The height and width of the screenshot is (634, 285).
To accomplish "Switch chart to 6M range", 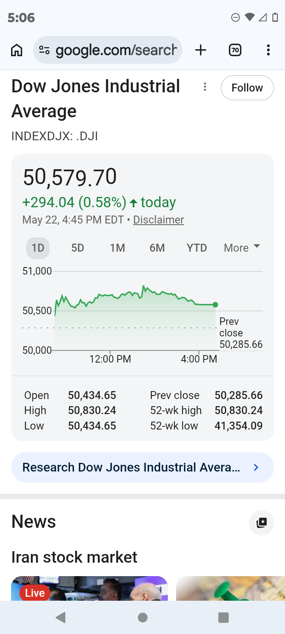I will point(157,248).
